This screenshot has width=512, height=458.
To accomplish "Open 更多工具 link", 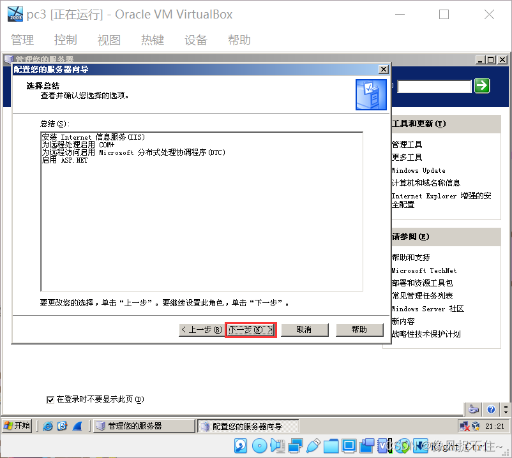I will point(407,157).
